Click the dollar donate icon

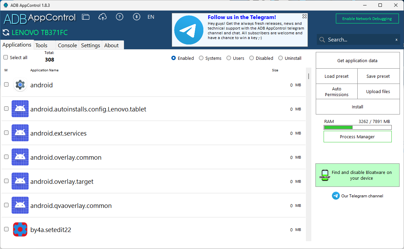click(x=137, y=17)
